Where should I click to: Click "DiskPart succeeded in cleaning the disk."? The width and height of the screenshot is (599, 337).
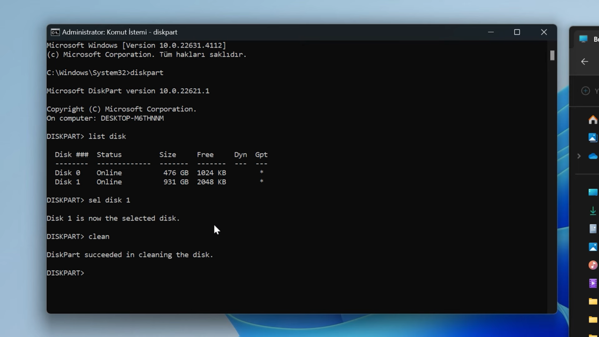point(130,255)
